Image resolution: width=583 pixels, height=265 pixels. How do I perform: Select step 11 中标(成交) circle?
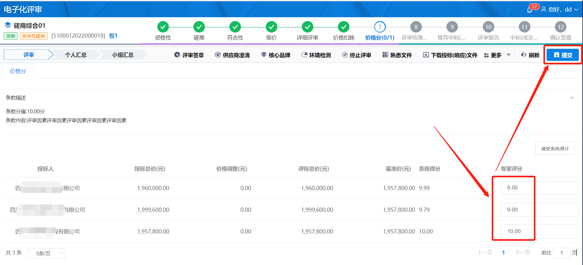coord(524,27)
